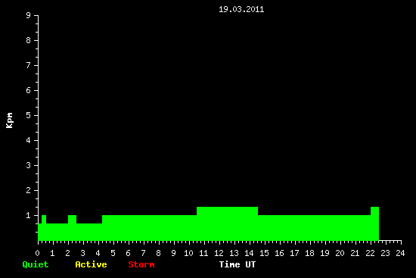
Task: Click hour 12 on the time axis
Action: click(x=219, y=253)
